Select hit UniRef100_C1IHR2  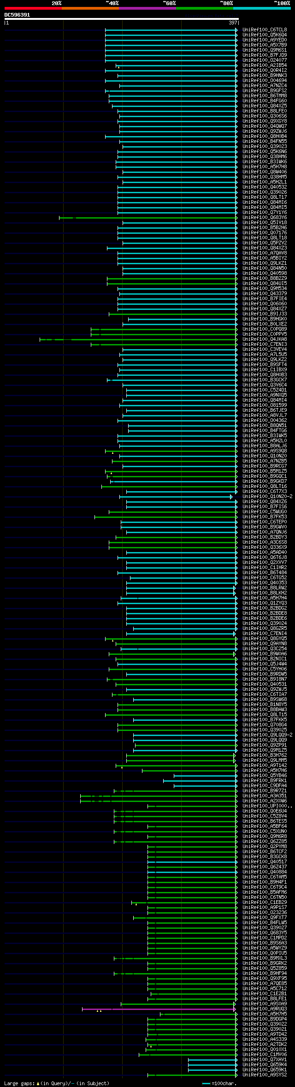(x=265, y=568)
